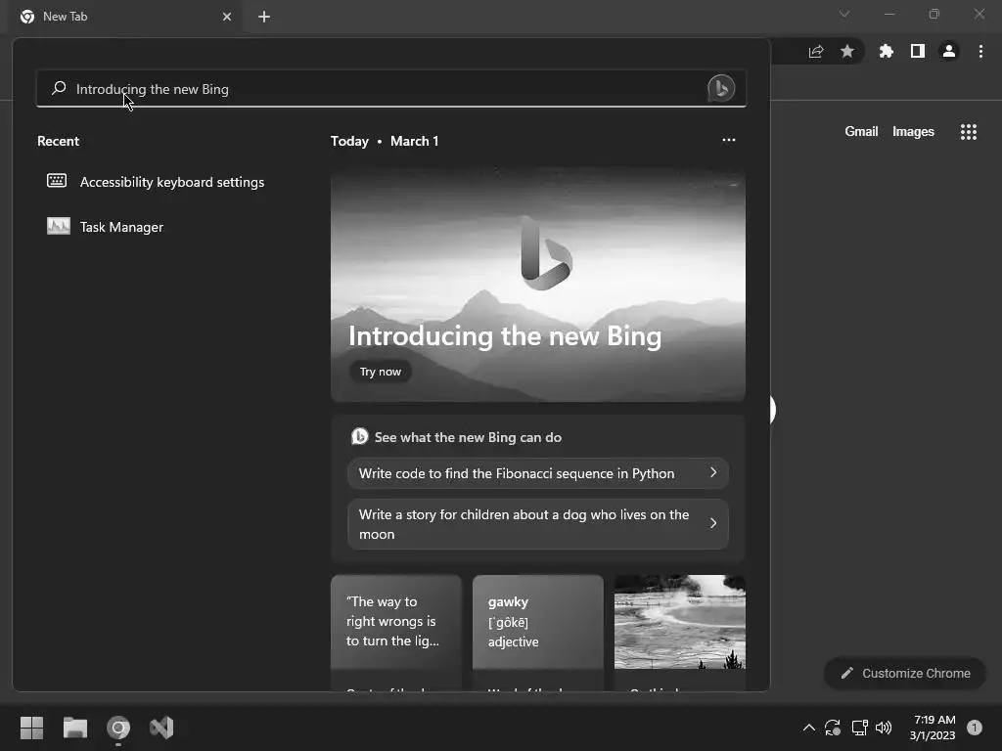1002x751 pixels.
Task: Open Visual Studio from taskbar
Action: click(x=161, y=728)
